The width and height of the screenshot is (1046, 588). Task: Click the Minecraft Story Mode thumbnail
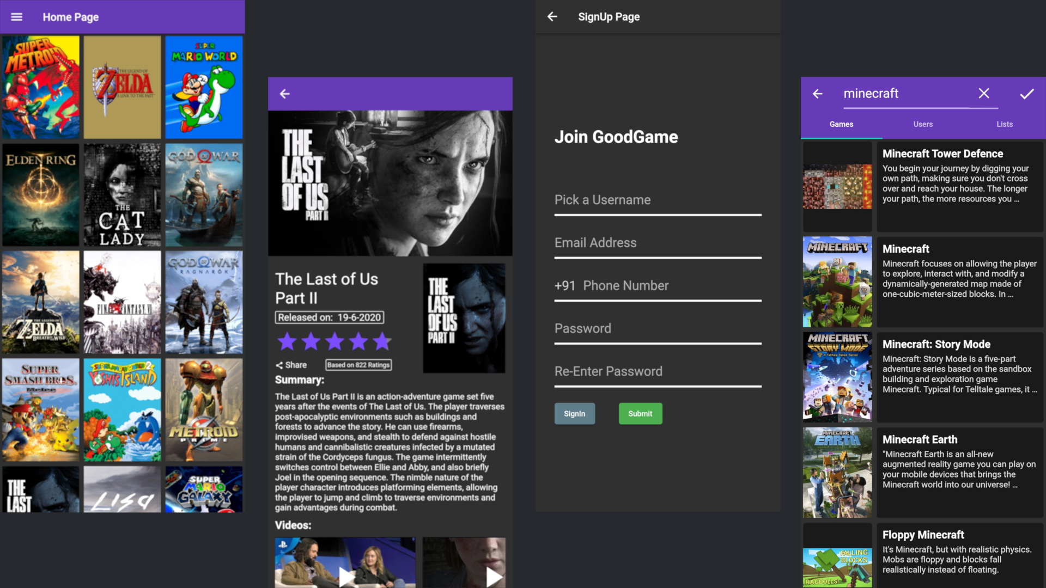(x=837, y=377)
